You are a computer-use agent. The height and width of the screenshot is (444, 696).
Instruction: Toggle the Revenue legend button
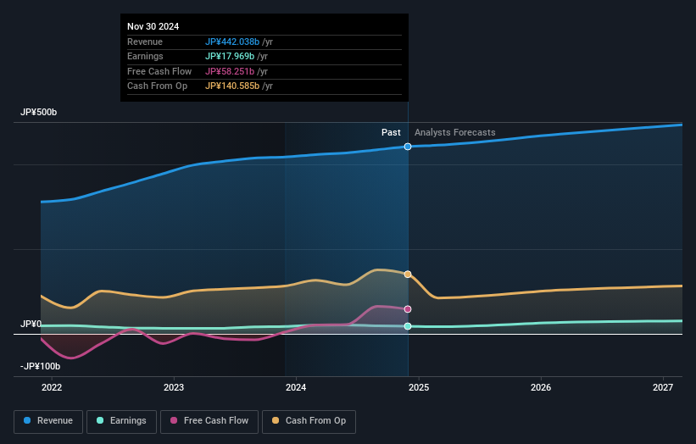[x=48, y=421]
